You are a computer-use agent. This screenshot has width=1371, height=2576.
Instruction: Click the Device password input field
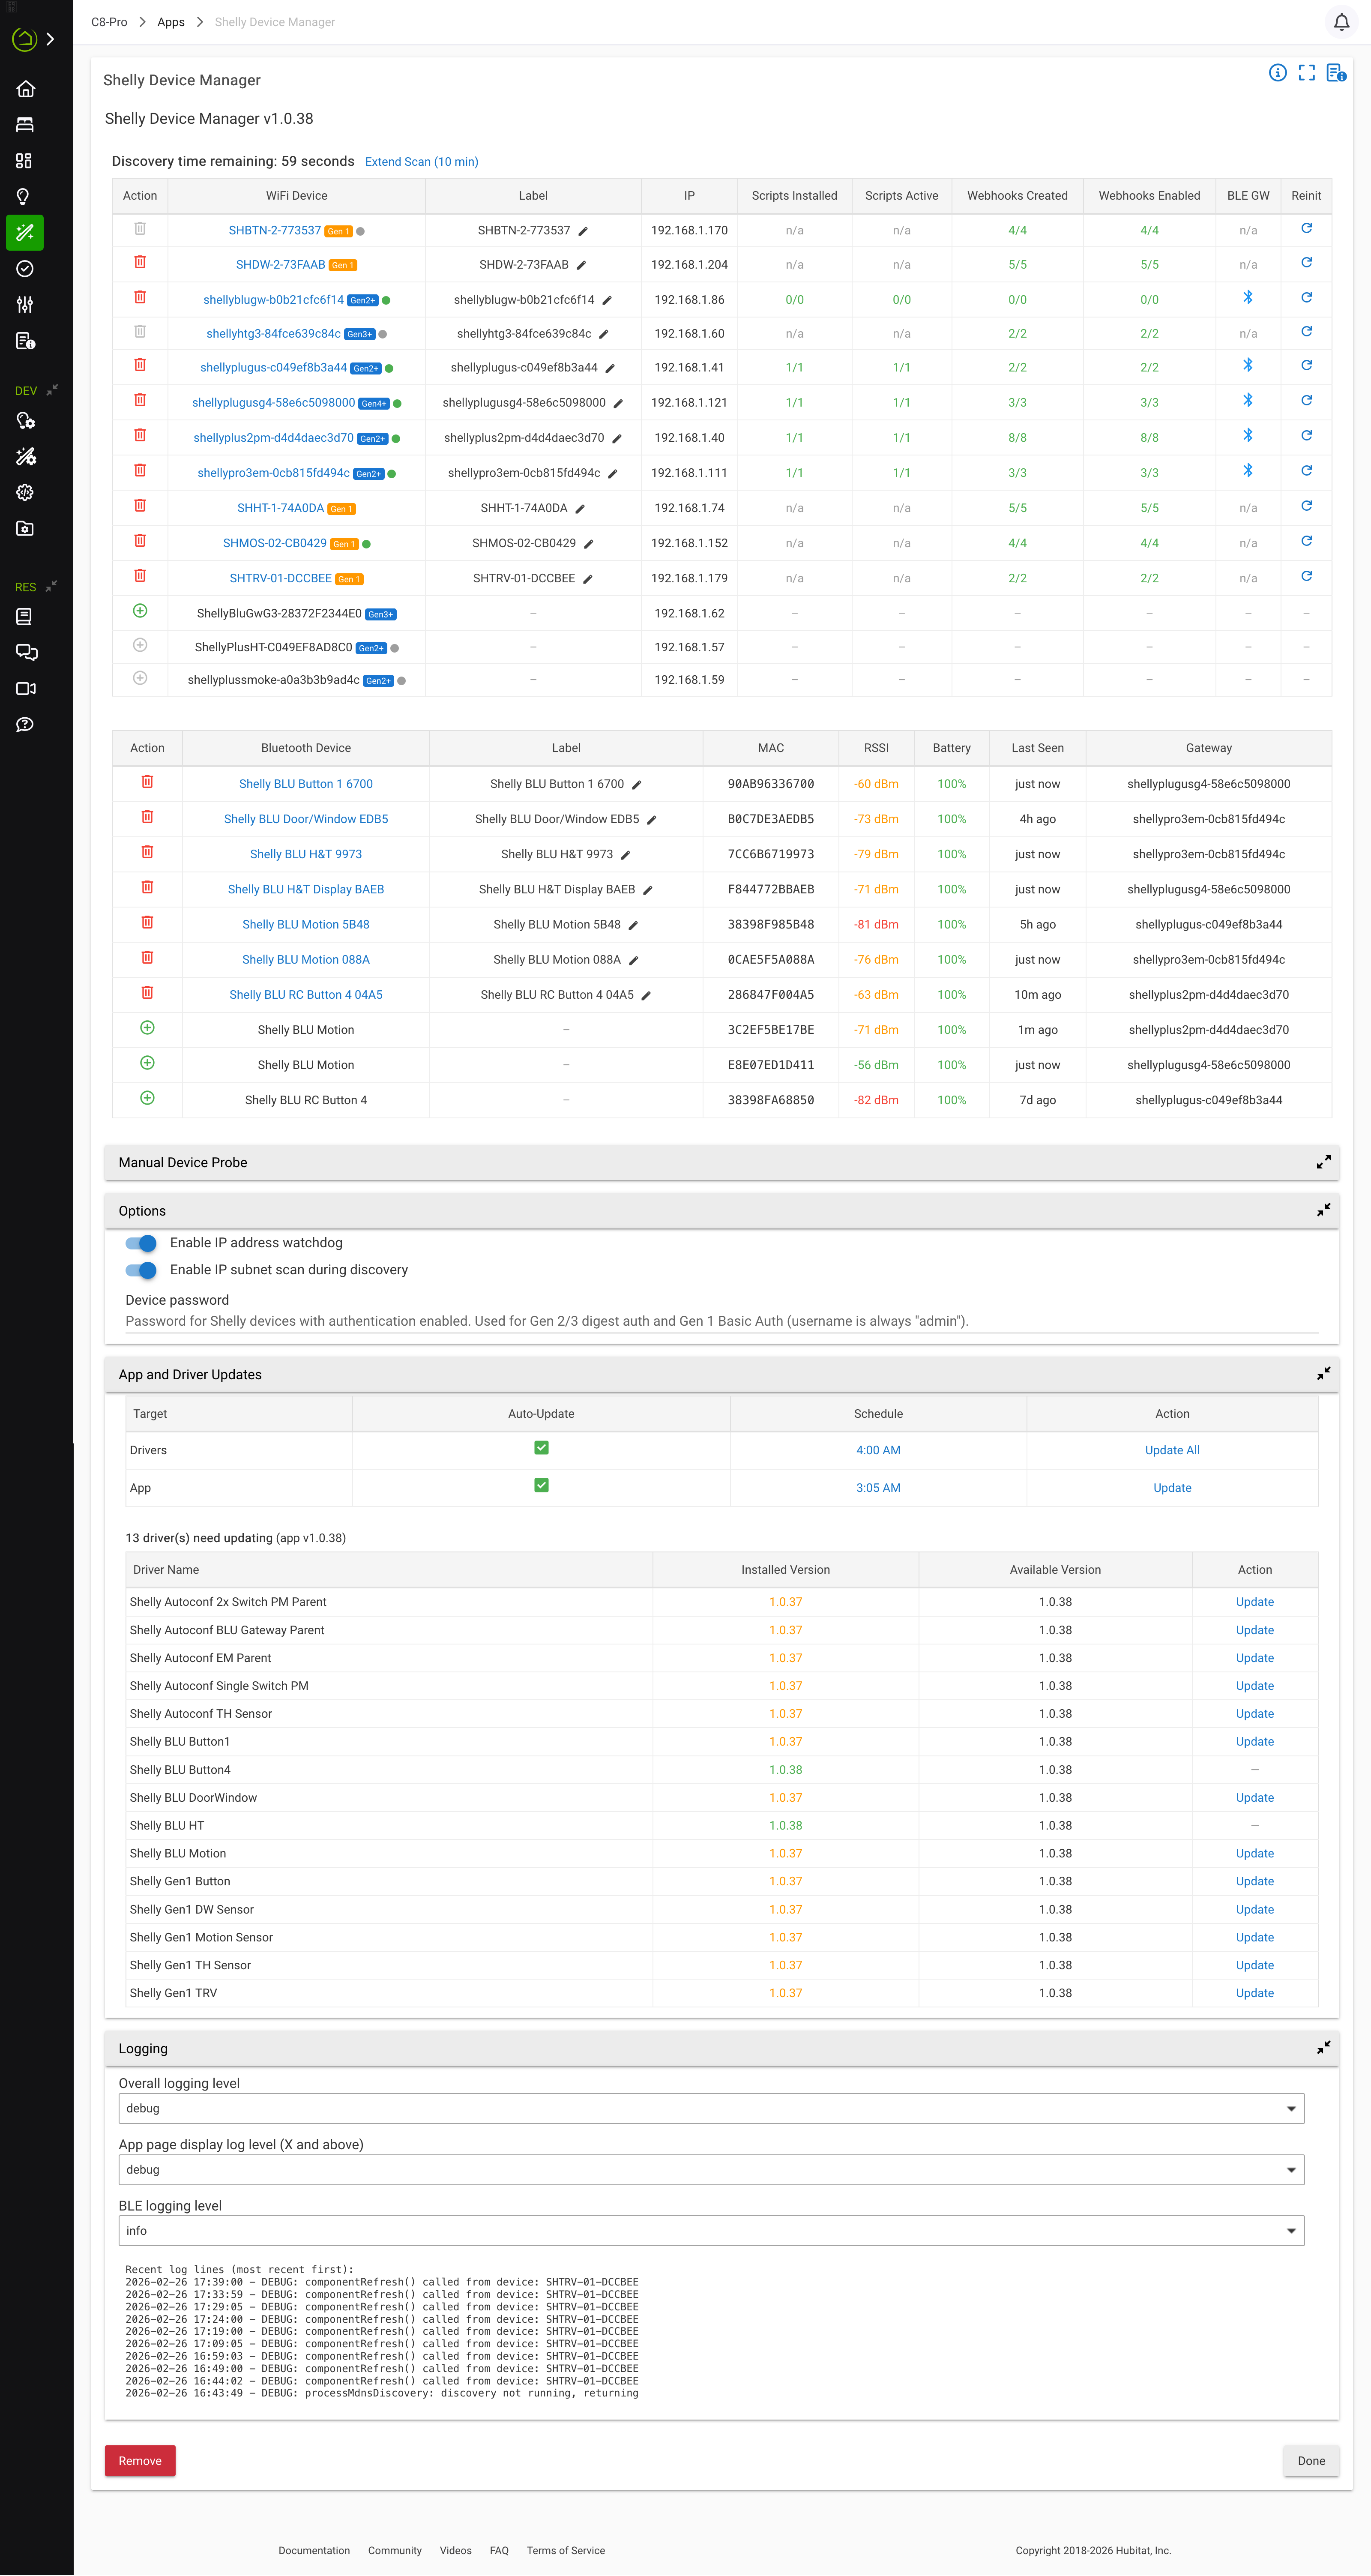pos(720,1321)
